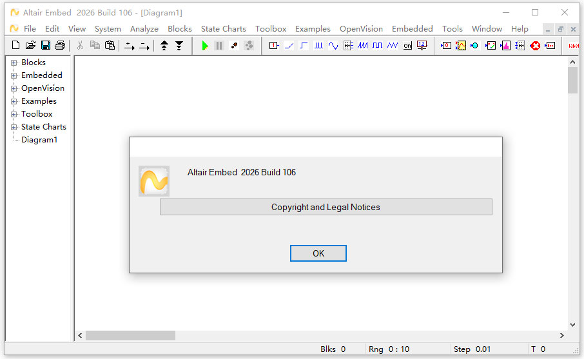Expand the Examples tree node
This screenshot has width=584, height=359.
coord(14,101)
